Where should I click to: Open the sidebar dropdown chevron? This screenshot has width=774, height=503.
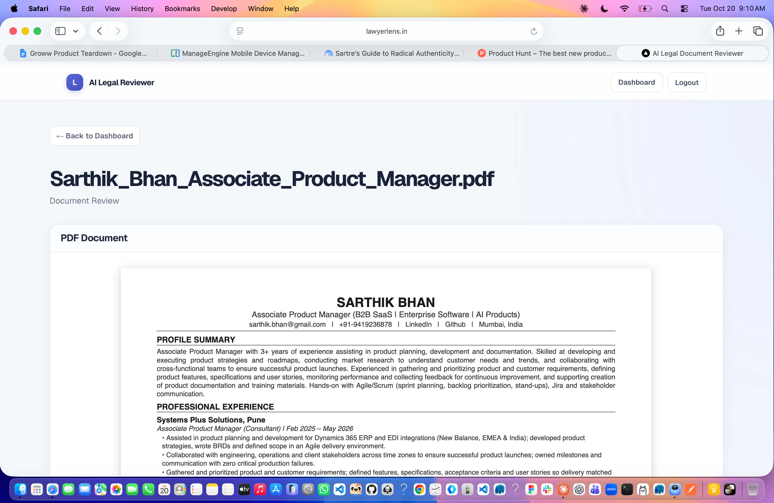76,31
